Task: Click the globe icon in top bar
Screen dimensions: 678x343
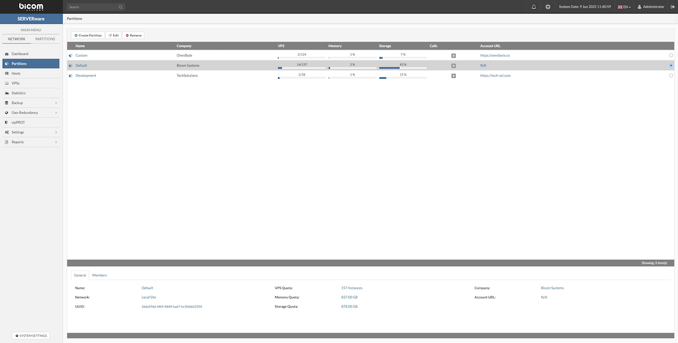Action: pos(547,7)
